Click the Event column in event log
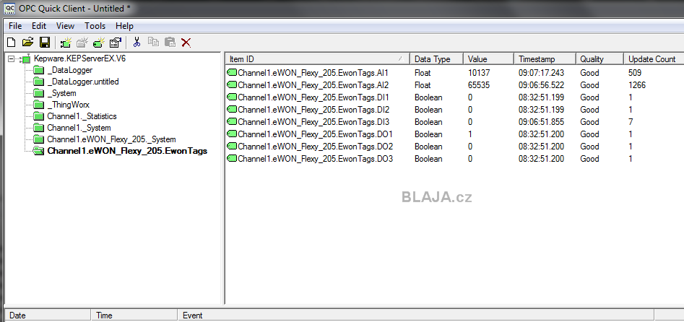The height and width of the screenshot is (322, 684). click(416, 315)
